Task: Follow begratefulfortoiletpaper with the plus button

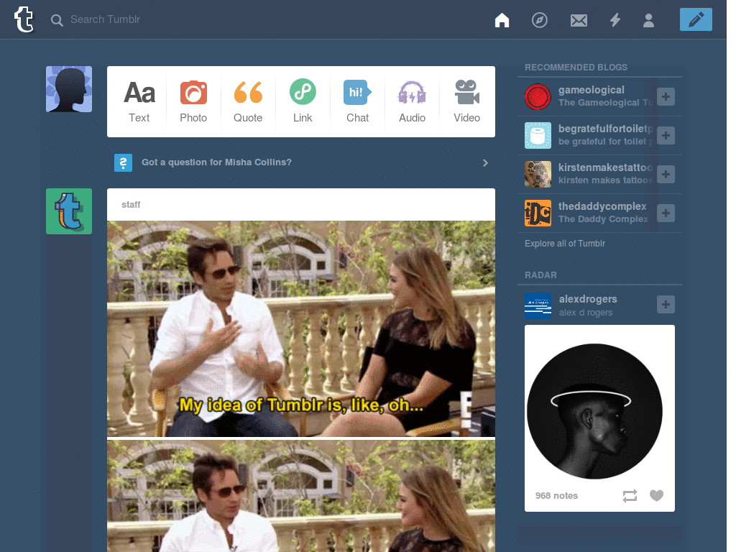Action: tap(666, 136)
